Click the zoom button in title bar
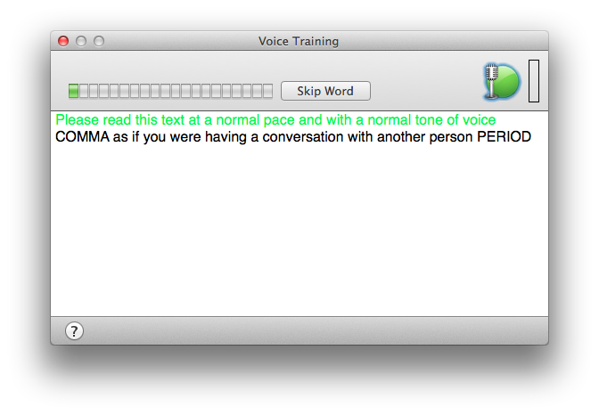This screenshot has height=415, width=599. 99,41
